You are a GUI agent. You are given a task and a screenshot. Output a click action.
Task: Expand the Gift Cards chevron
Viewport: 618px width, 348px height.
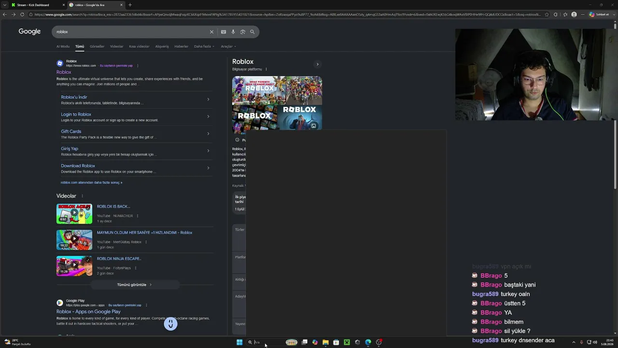(x=208, y=134)
